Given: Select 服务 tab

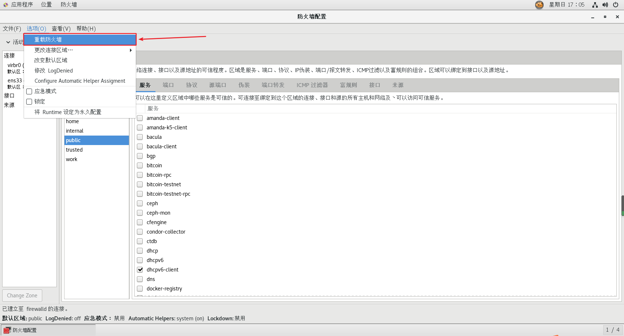Looking at the screenshot, I should point(145,85).
